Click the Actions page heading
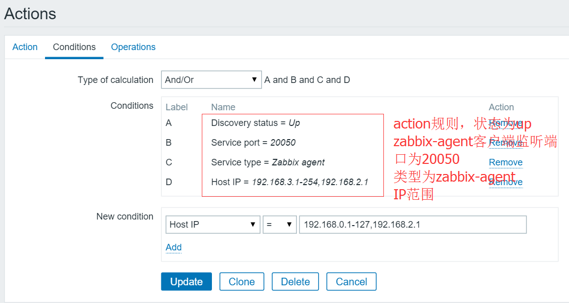Screen dimensions: 569x303 pos(30,14)
